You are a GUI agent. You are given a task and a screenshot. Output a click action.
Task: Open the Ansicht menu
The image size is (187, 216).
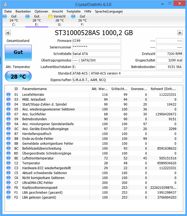click(57, 11)
